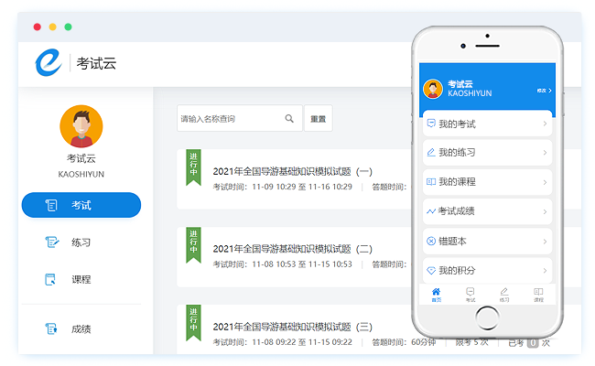Open 练习 in the left sidebar
Screen dimensions: 595x366
(x=81, y=242)
